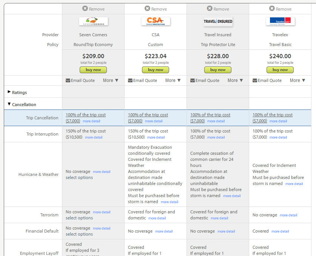Open the More dropdown for Seven Corners
The width and height of the screenshot is (316, 256).
pyautogui.click(x=111, y=80)
